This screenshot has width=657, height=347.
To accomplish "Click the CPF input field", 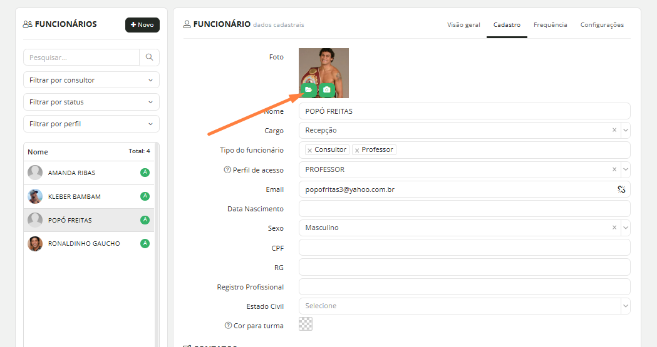I will pos(464,248).
